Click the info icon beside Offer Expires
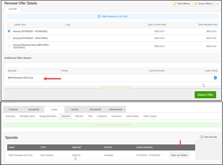The image size is (223, 165). coord(99,17)
